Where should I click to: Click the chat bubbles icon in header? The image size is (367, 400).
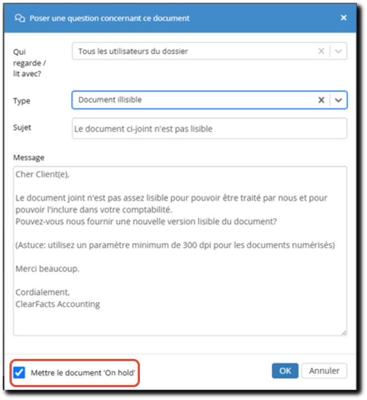click(19, 18)
